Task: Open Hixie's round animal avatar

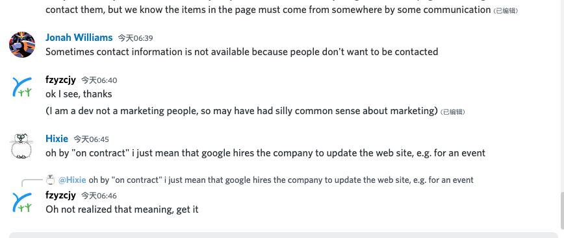Action: coord(22,146)
